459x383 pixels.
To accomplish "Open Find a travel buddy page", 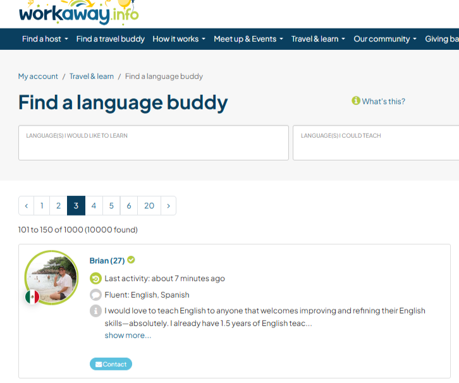I will point(111,39).
